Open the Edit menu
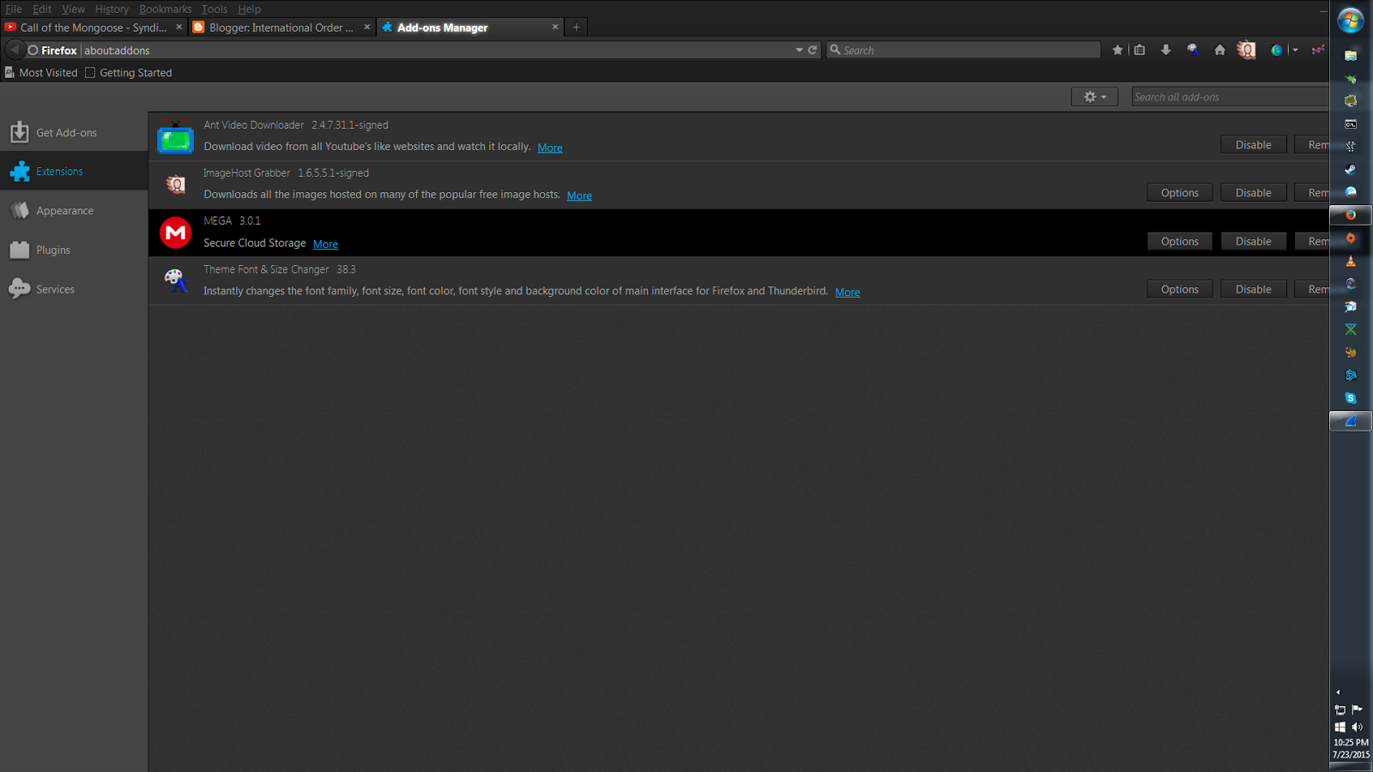Image resolution: width=1373 pixels, height=772 pixels. coord(42,9)
